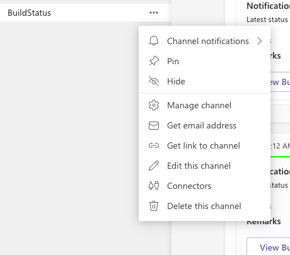Click the bell icon beside Channel notifications

pos(154,41)
